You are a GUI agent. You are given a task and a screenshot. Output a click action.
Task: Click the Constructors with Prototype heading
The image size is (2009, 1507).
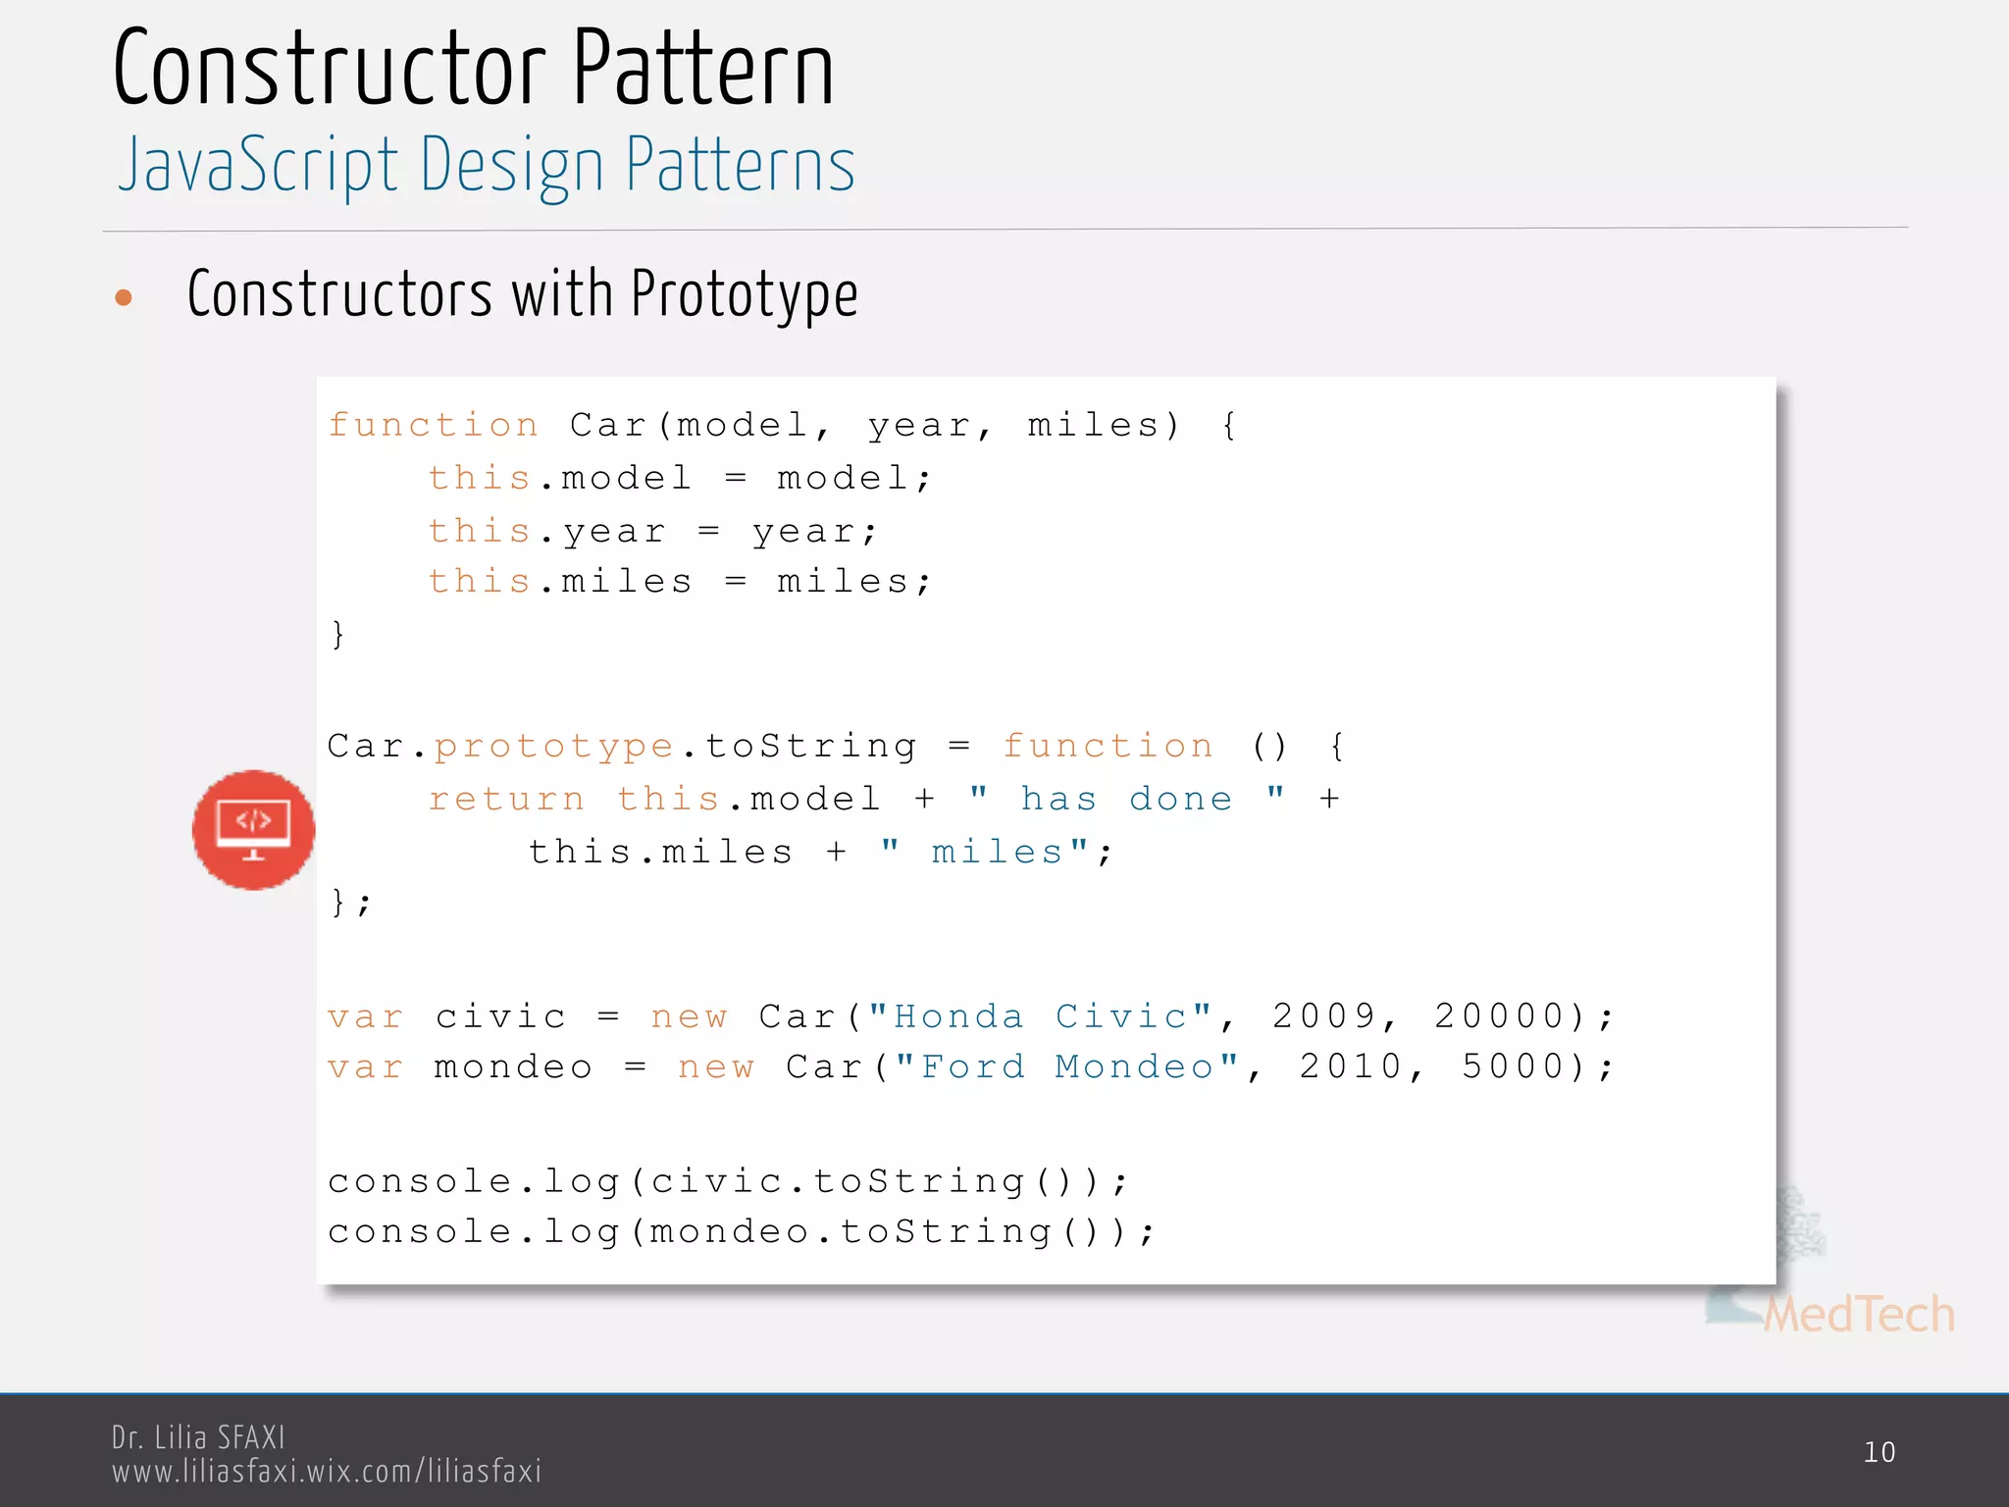[522, 294]
